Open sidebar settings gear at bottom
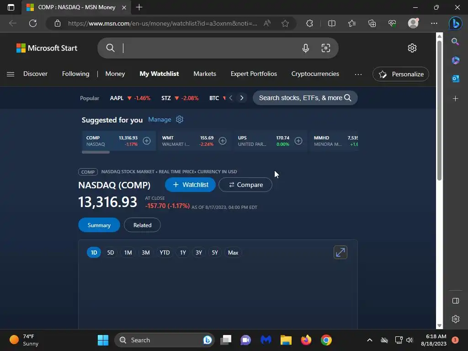This screenshot has height=351, width=468. pyautogui.click(x=456, y=319)
